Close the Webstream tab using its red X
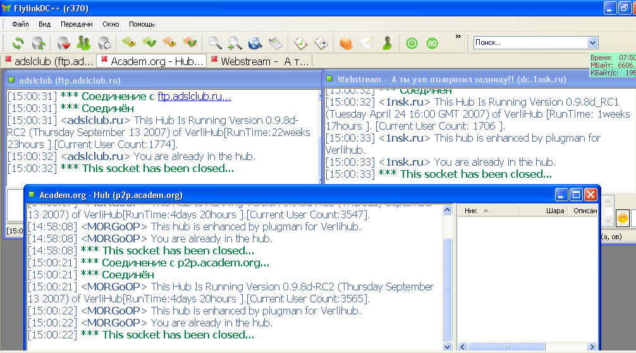636x353 pixels. pyautogui.click(x=214, y=61)
